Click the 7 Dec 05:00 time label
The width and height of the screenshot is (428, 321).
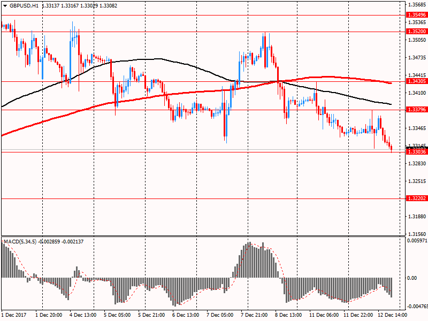click(x=220, y=315)
